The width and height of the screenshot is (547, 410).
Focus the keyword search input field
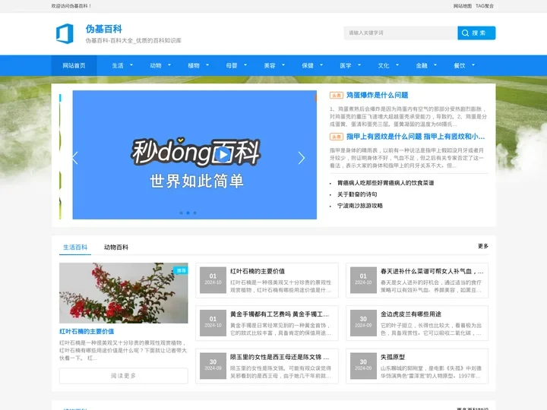tap(400, 33)
